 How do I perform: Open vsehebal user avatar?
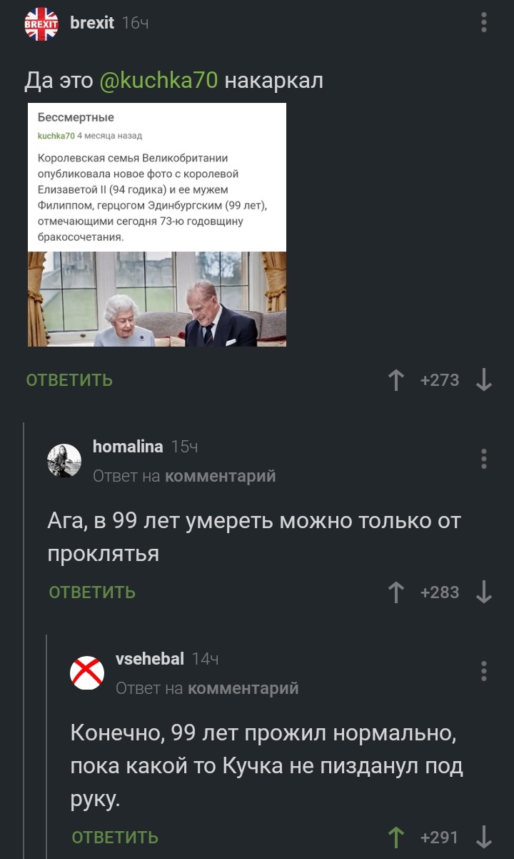click(87, 672)
